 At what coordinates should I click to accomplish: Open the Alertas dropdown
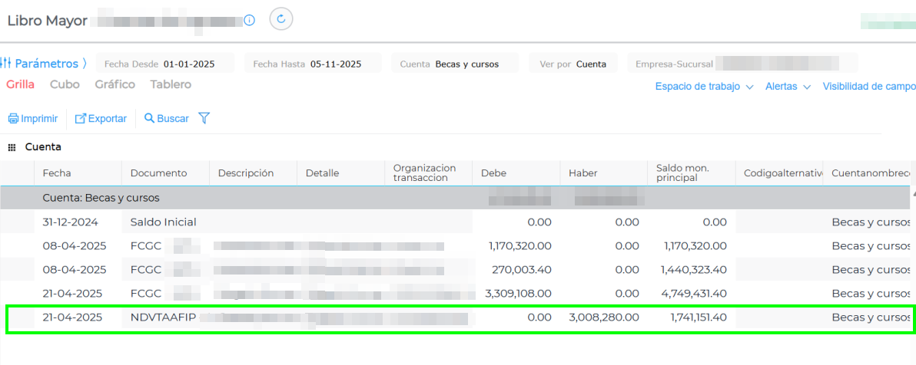(788, 87)
